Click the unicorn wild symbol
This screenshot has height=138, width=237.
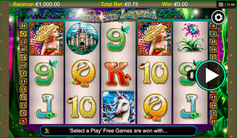[x=118, y=107]
